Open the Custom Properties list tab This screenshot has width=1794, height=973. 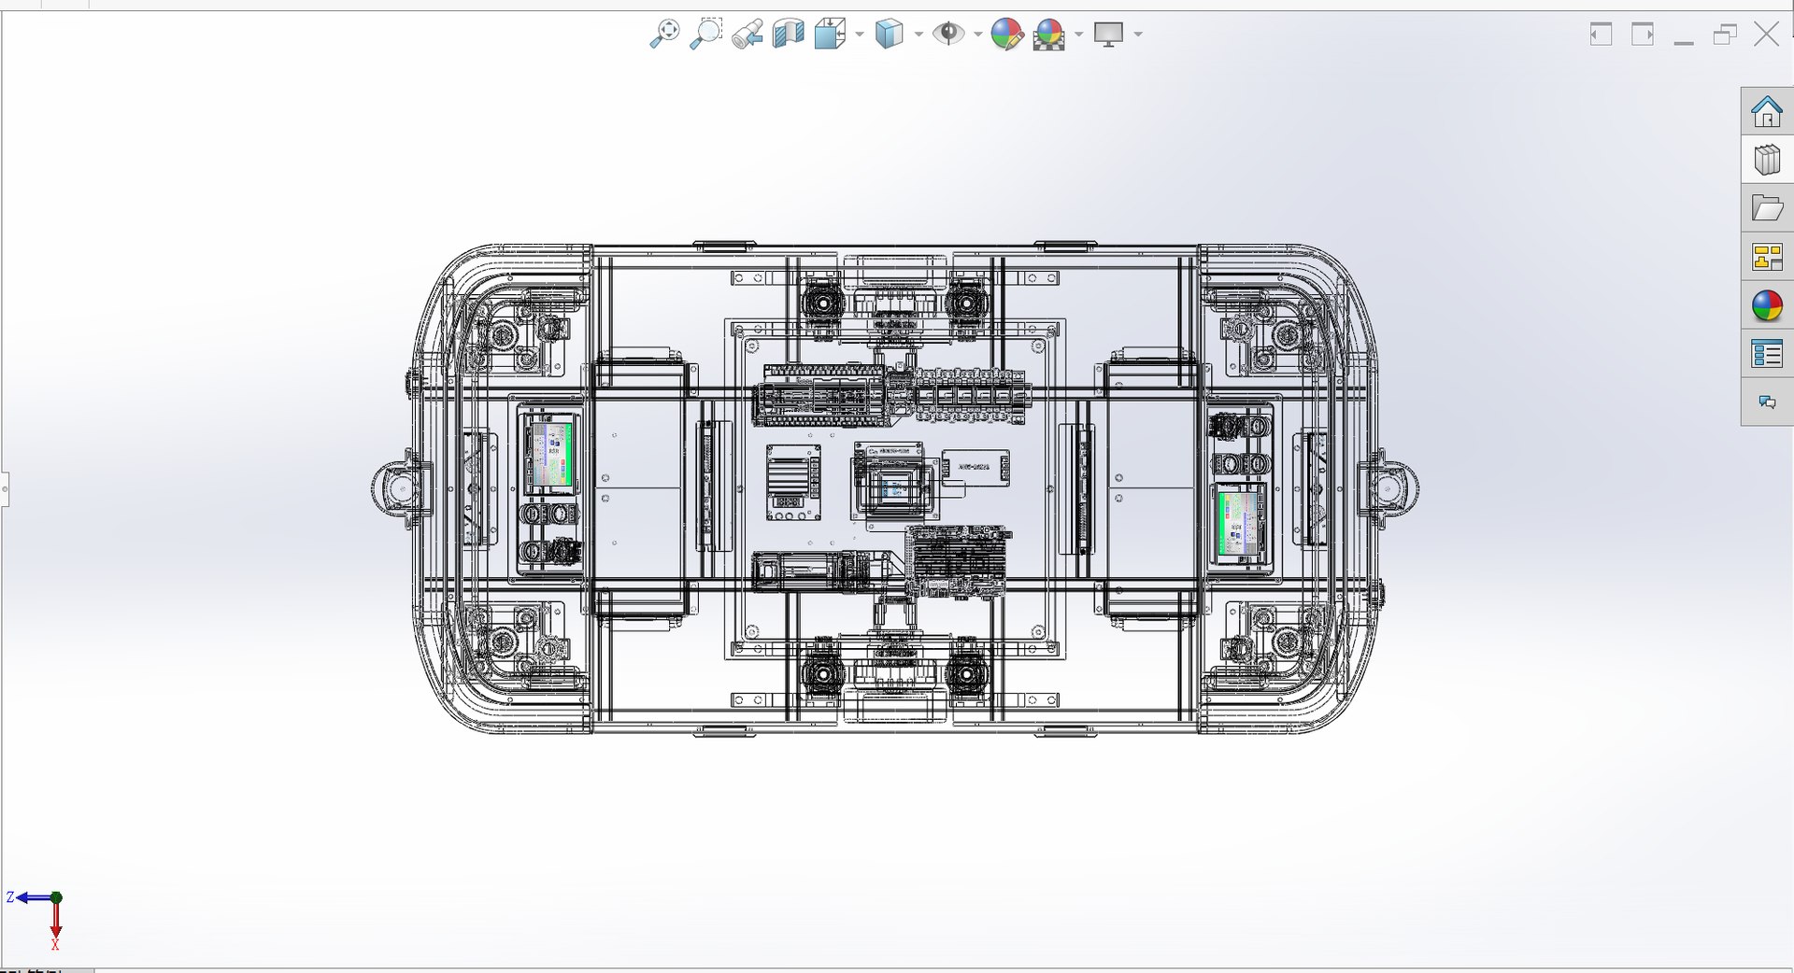coord(1767,354)
